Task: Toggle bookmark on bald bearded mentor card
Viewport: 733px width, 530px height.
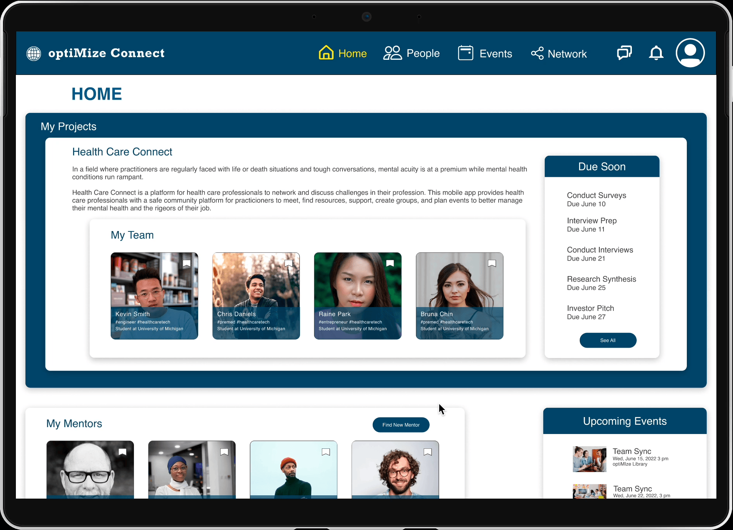Action: (123, 452)
